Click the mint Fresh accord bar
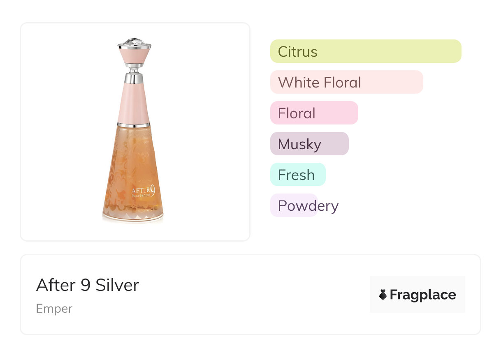The width and height of the screenshot is (501, 355). [x=298, y=175]
